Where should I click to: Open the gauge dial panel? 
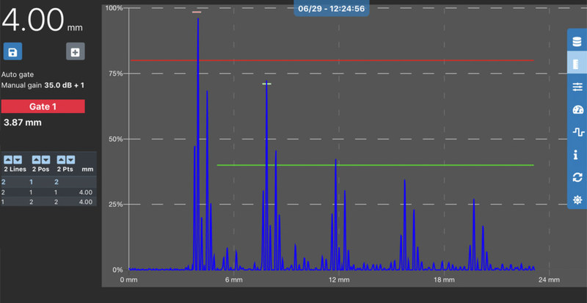(577, 110)
